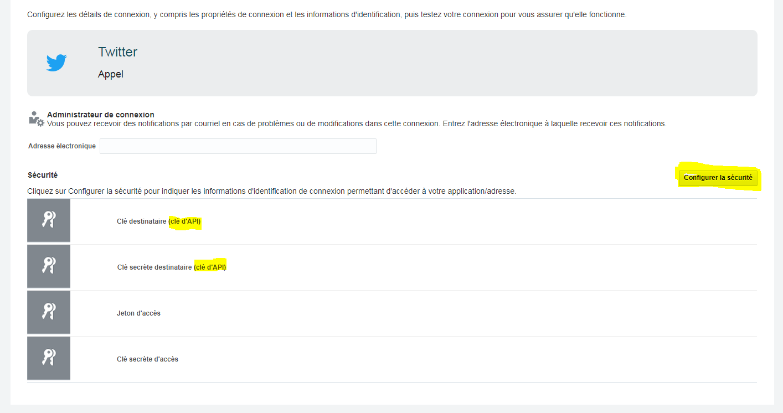Screen dimensions: 783x413
Task: Select the key icon beside Clé destinataire
Action: click(x=49, y=220)
